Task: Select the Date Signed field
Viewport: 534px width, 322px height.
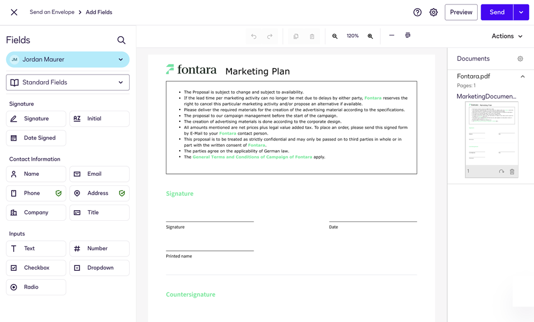Action: [36, 138]
